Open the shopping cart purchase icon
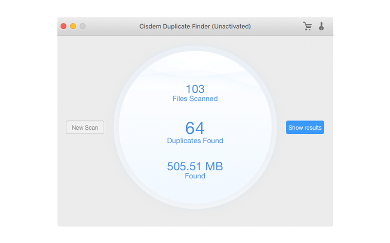390x243 pixels. (307, 26)
